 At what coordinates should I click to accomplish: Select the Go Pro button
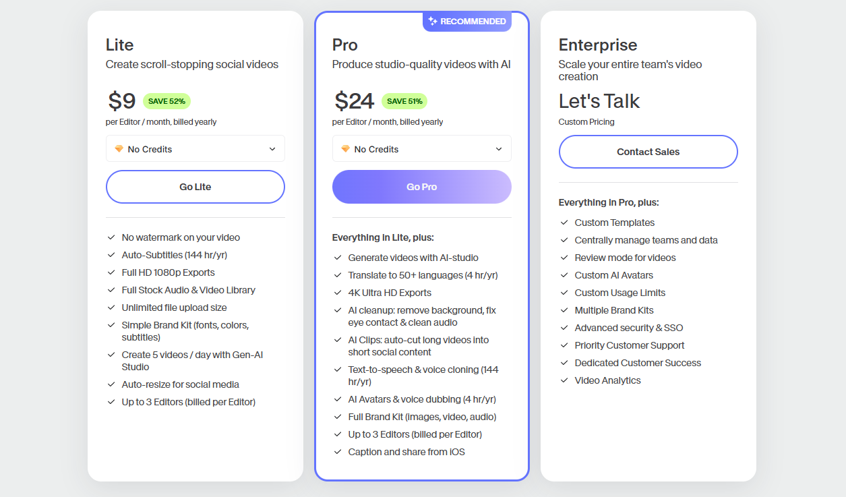422,187
